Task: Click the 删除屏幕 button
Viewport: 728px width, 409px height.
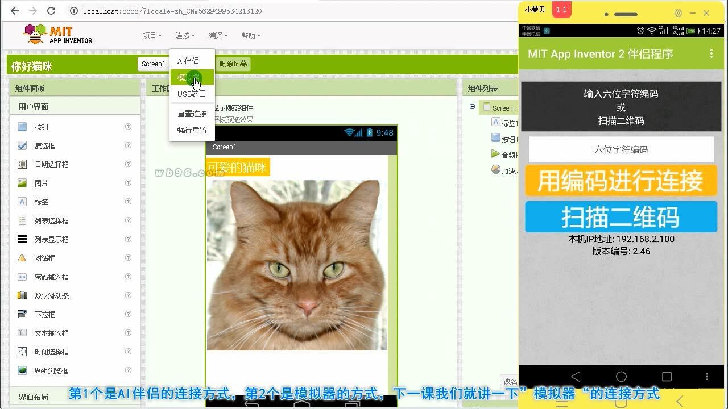Action: tap(233, 64)
